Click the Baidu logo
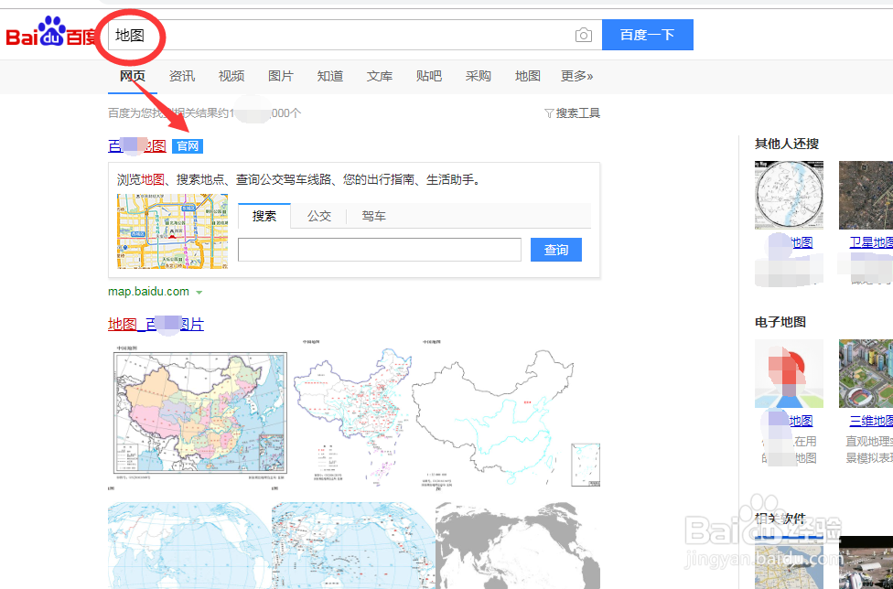Screen dimensions: 893x589 pyautogui.click(x=51, y=33)
